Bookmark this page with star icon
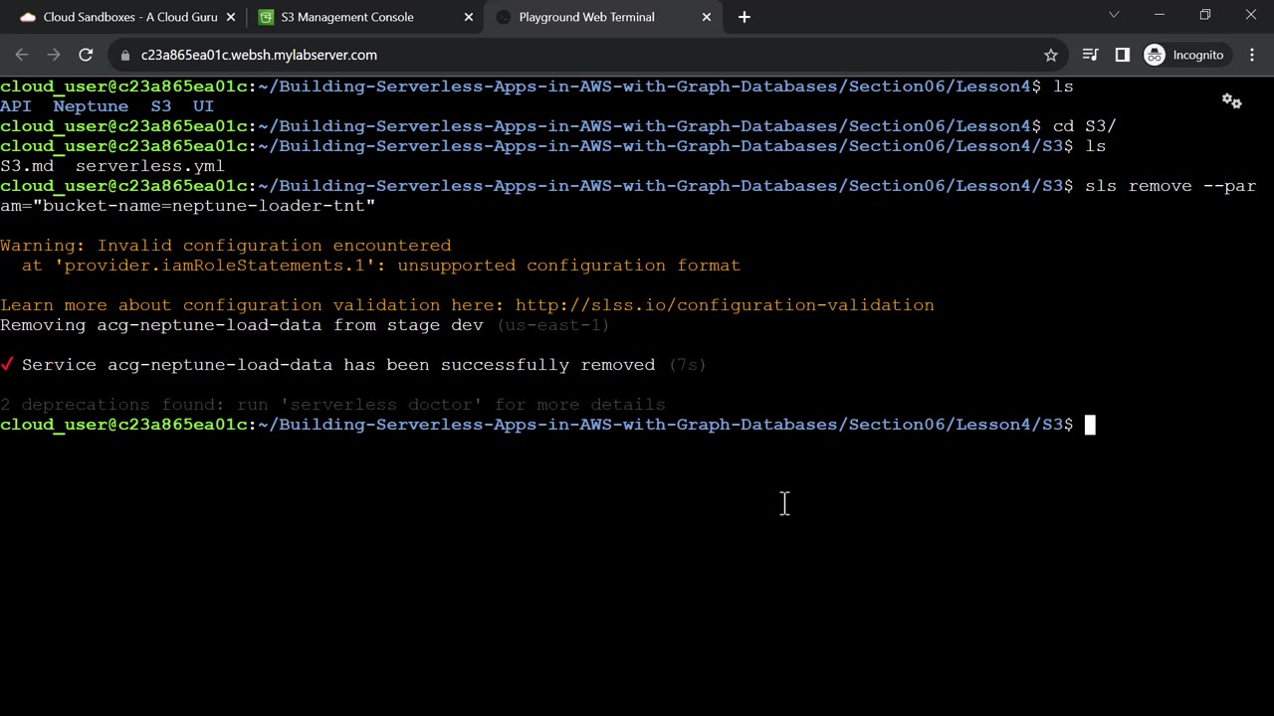 coord(1050,55)
